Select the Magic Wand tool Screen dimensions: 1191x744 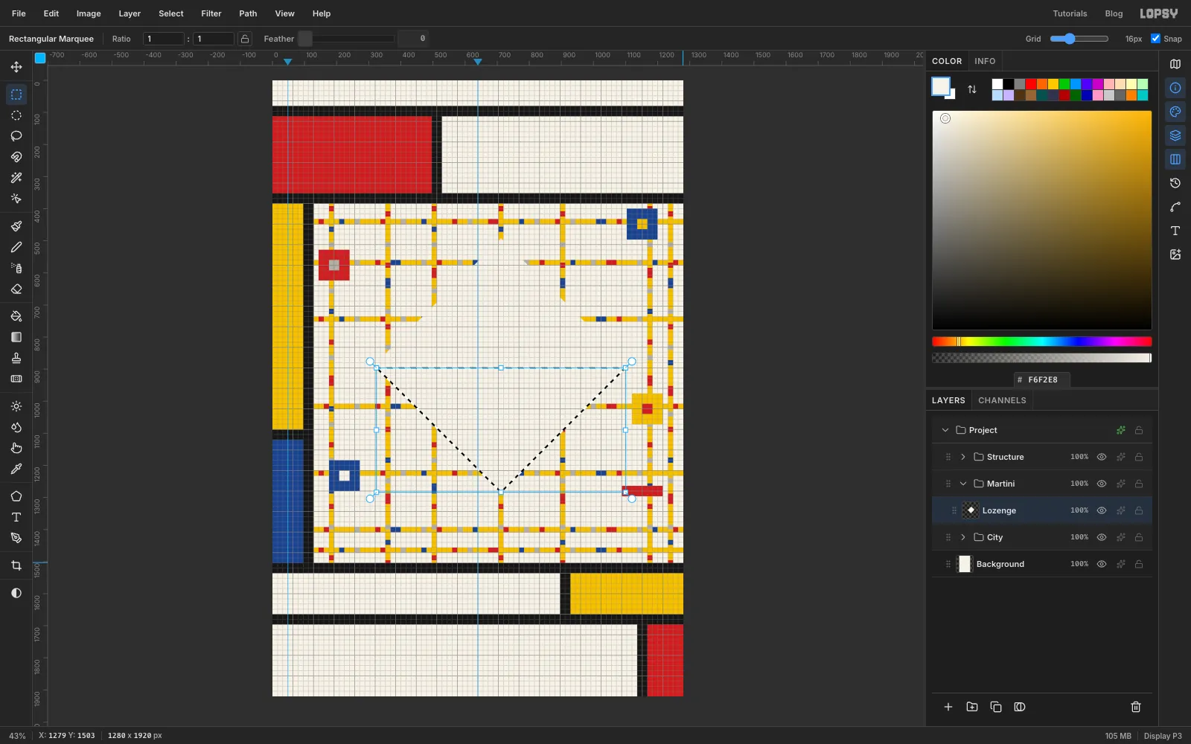click(16, 178)
